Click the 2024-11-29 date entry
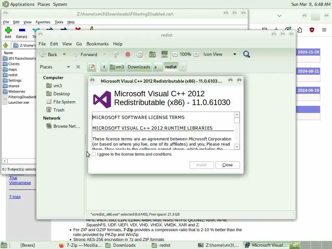 click(308, 52)
